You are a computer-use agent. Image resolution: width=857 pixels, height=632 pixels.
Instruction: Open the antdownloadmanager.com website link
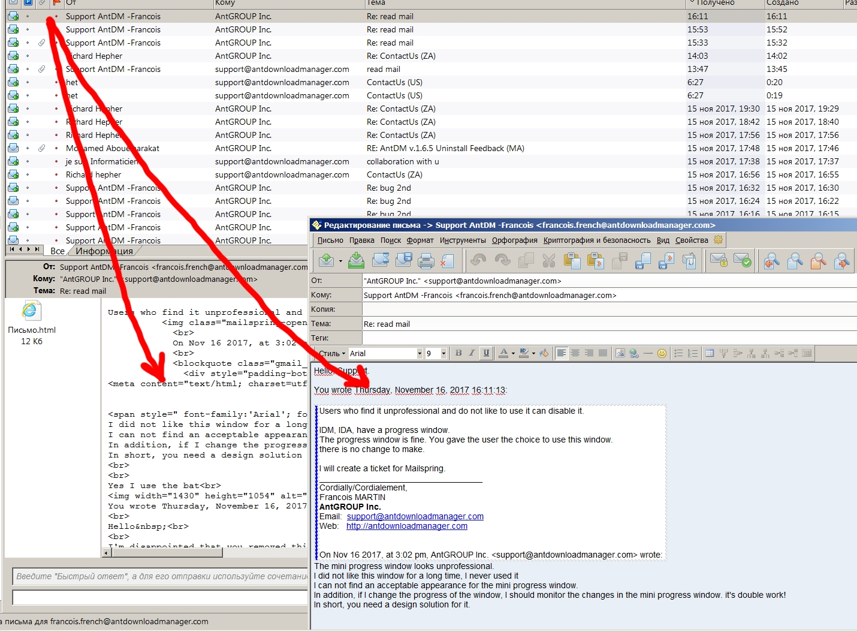[x=406, y=526]
